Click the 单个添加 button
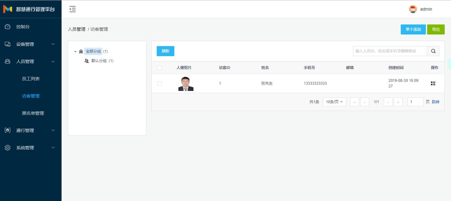The width and height of the screenshot is (451, 201). point(413,29)
